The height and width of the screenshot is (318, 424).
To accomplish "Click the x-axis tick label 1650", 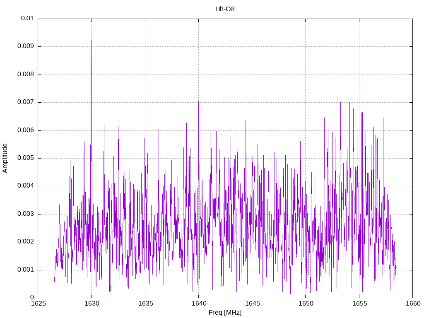I will point(306,304).
